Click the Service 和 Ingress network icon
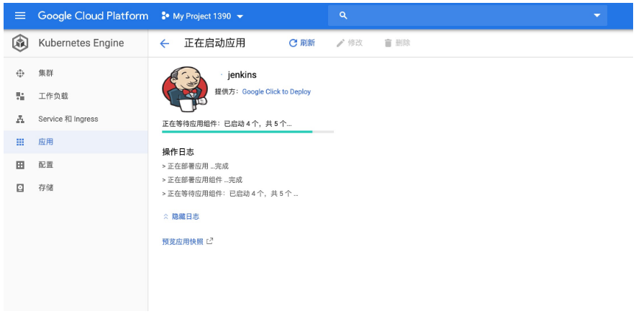 tap(20, 120)
